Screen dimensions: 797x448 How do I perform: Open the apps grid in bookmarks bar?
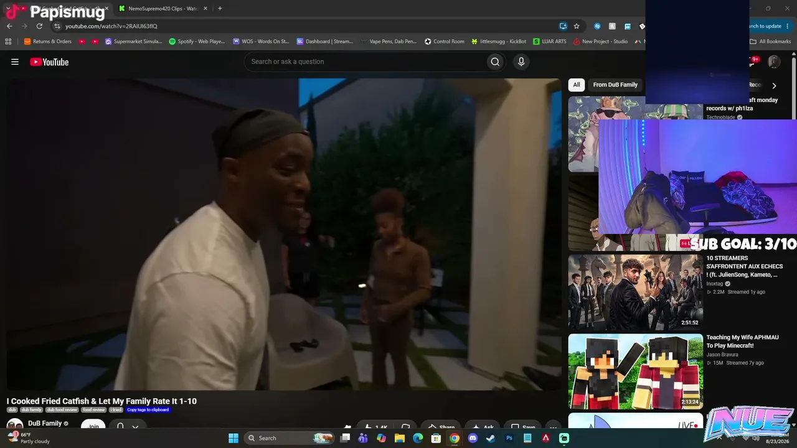[x=8, y=42]
